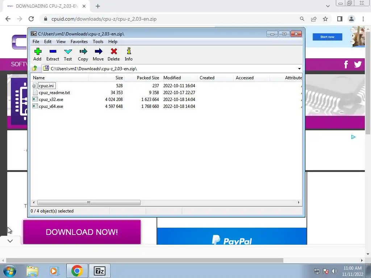Sort by Created column header
The image size is (371, 278).
tap(215, 78)
